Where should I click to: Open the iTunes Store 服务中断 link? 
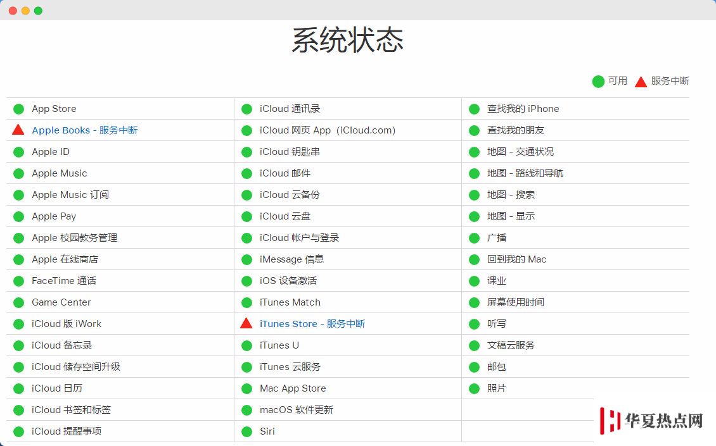[x=312, y=324]
